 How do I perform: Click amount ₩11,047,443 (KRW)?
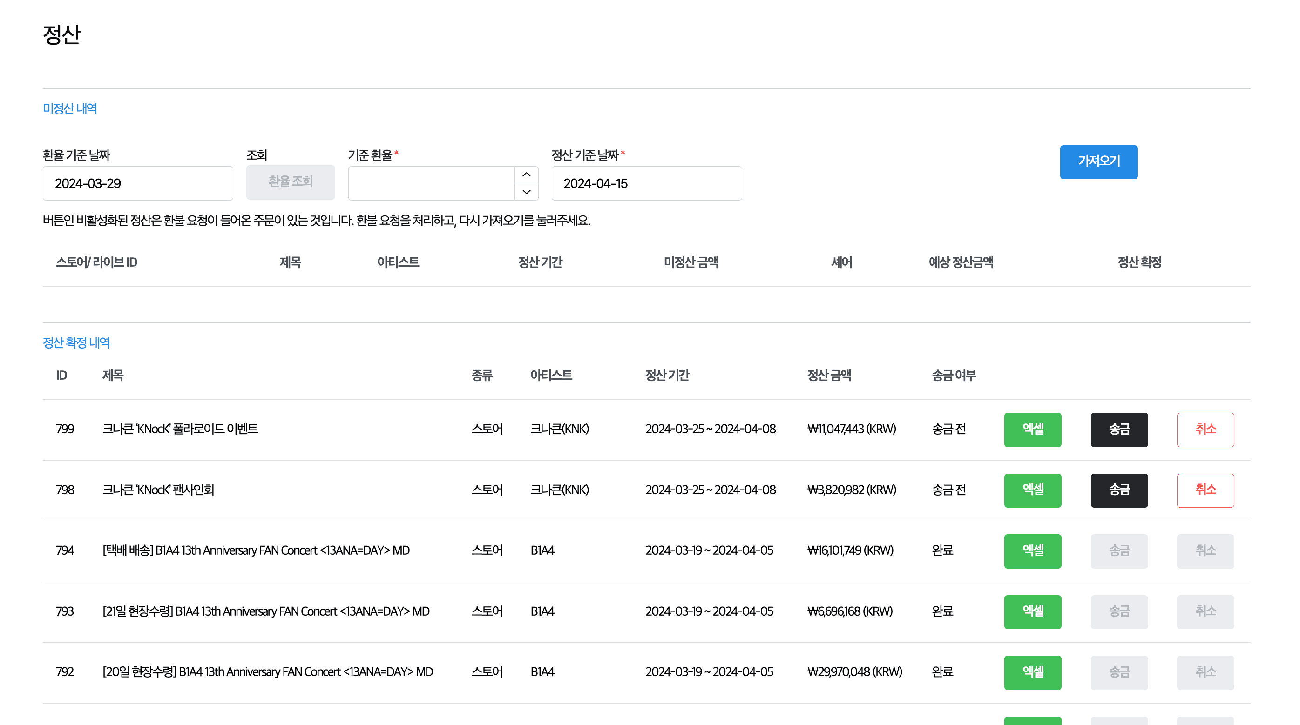(x=851, y=430)
